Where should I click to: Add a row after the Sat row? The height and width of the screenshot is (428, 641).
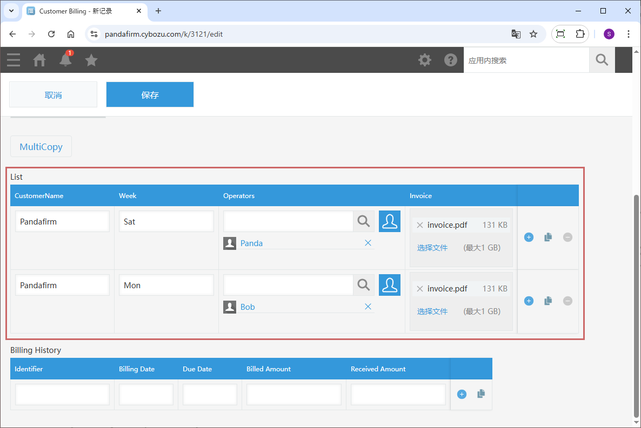click(x=529, y=237)
